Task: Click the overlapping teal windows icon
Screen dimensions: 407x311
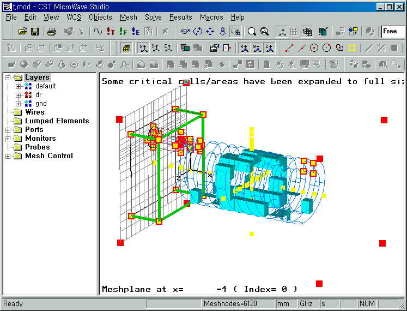Action: pyautogui.click(x=185, y=48)
